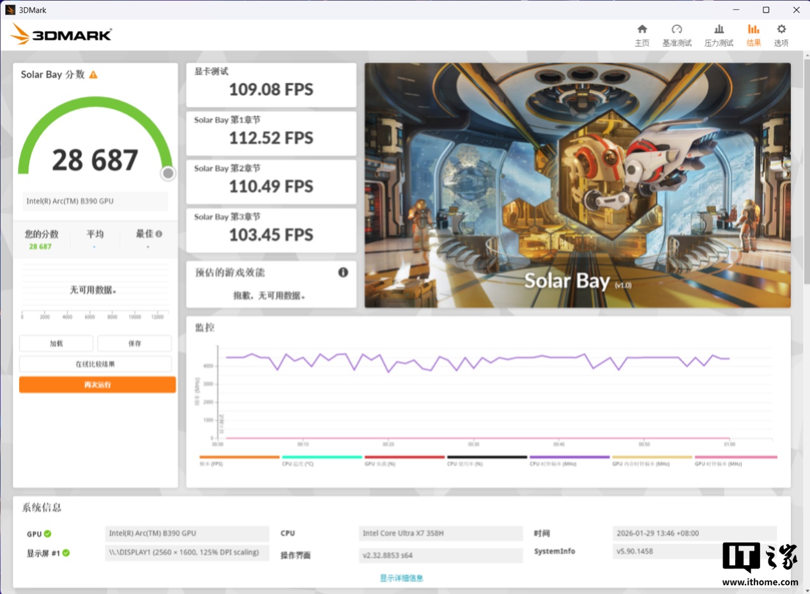
Task: Minimize the 3DMark window
Action: (737, 10)
